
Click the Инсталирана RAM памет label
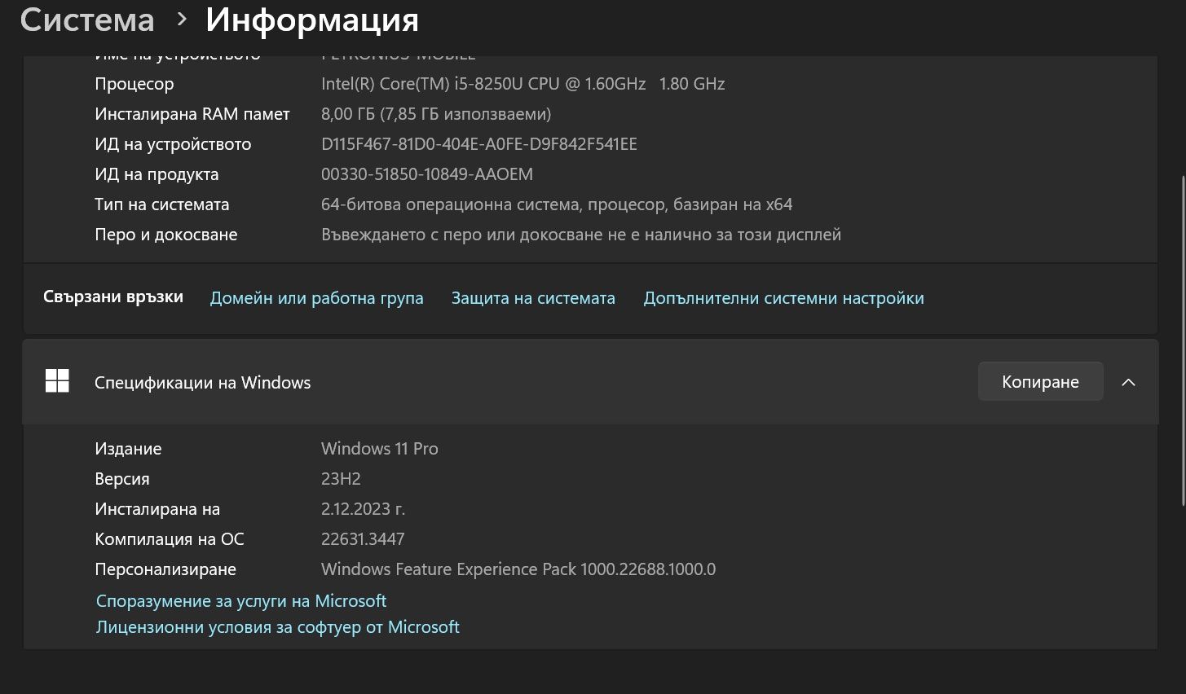pos(192,114)
